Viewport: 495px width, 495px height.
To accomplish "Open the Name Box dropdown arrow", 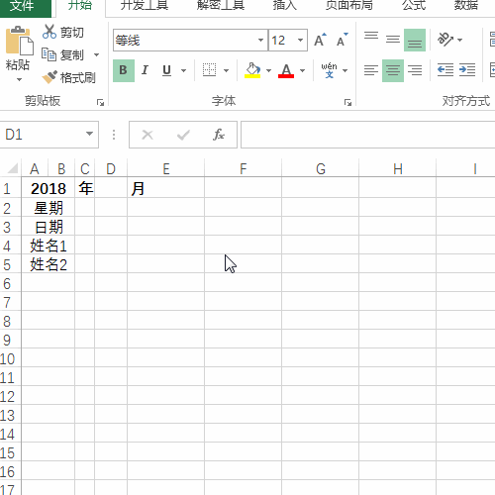I will click(89, 134).
